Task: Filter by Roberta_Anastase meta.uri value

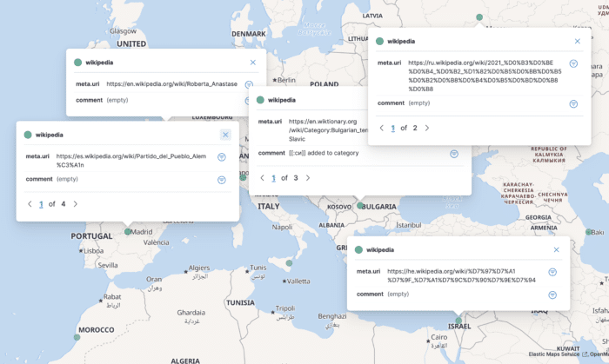Action: 249,84
